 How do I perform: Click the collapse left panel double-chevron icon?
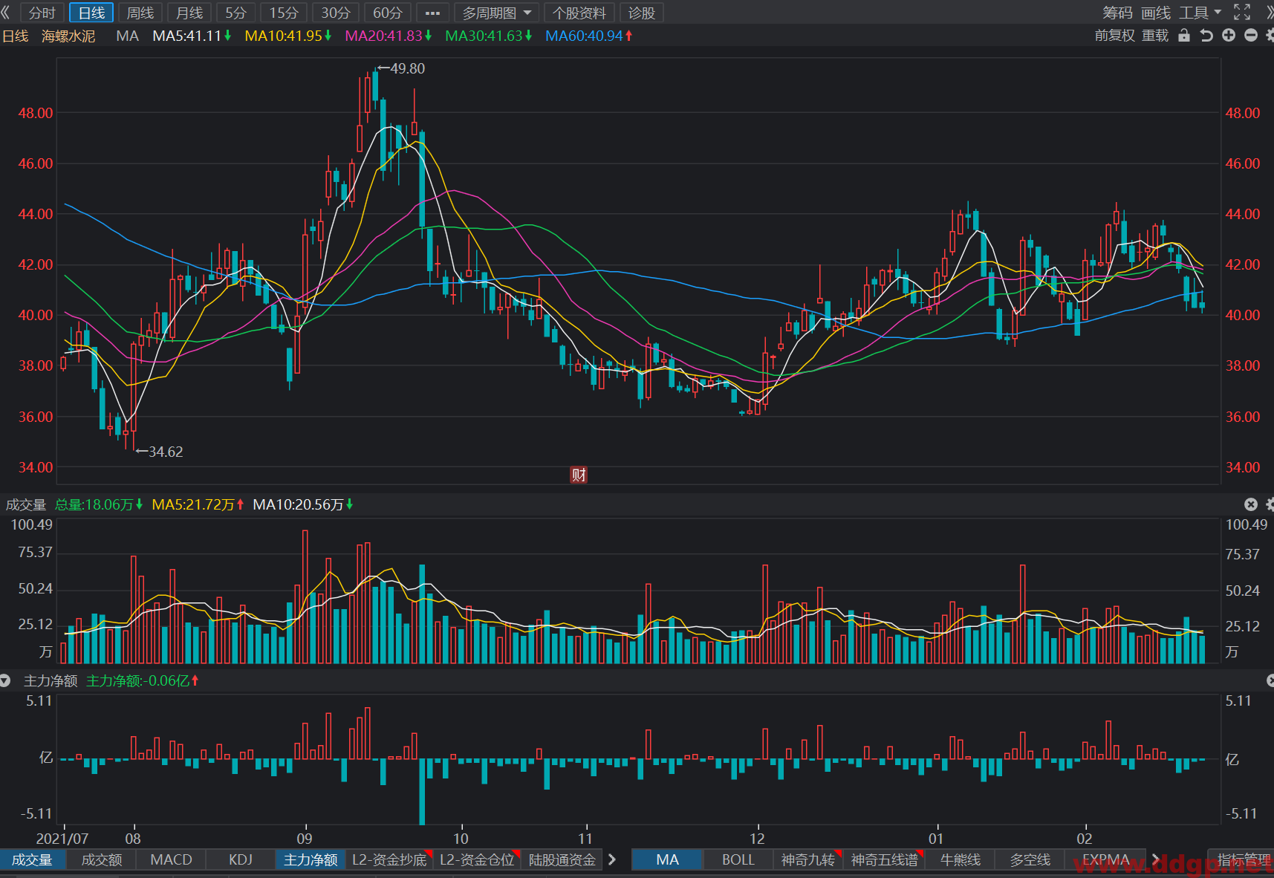click(x=6, y=13)
